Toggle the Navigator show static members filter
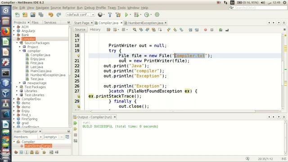This screenshot has width=288, height=162. point(27,152)
